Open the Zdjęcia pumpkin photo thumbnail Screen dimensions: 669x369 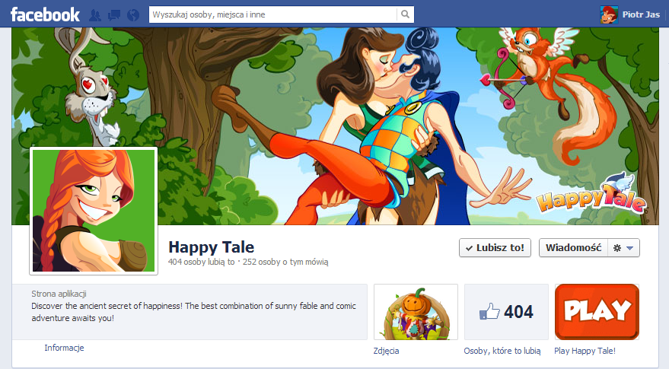click(x=416, y=312)
